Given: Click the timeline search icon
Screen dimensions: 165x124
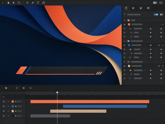Looking at the screenshot, I should pyautogui.click(x=4, y=97).
